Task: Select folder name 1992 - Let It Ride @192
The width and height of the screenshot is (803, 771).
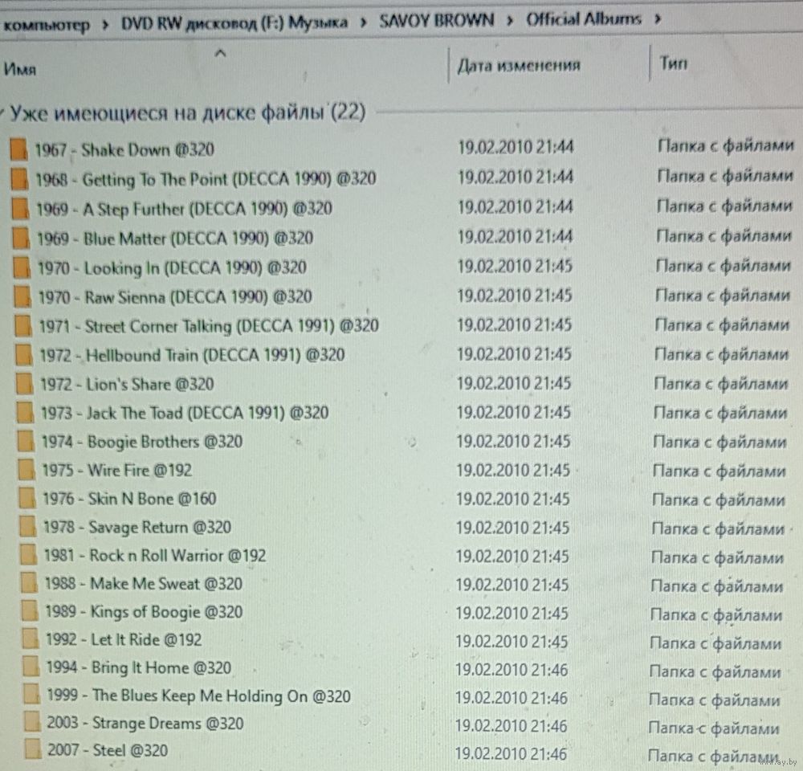Action: click(124, 638)
